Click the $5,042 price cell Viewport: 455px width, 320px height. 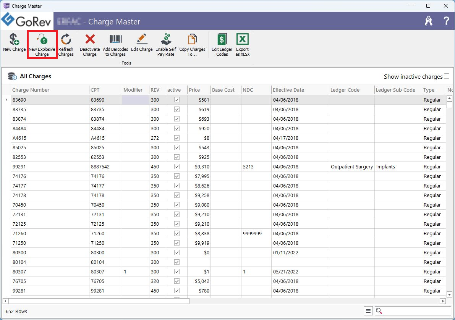(x=199, y=281)
